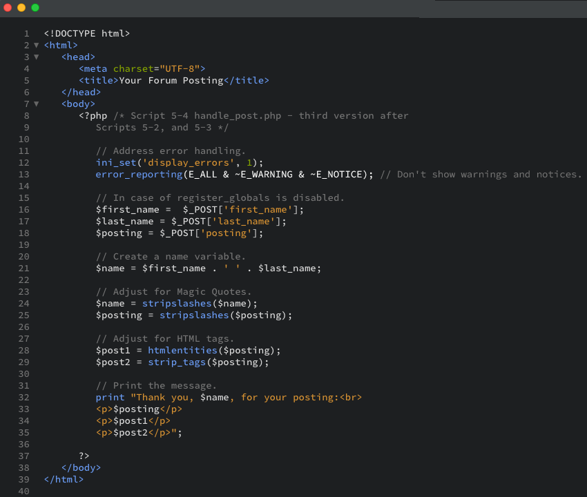Click the comment '// Create a name variable.'
The image size is (587, 497).
(171, 257)
